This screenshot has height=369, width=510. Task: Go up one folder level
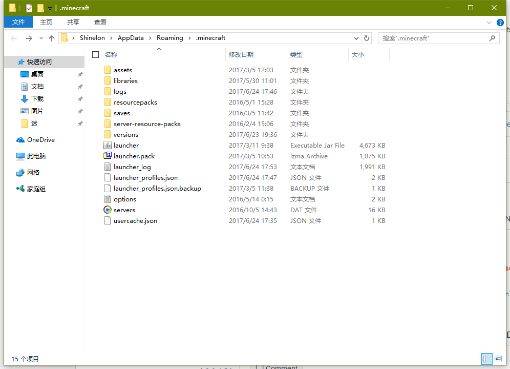pos(51,38)
